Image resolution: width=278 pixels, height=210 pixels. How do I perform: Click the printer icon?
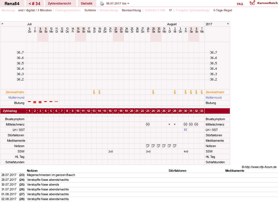pos(102,3)
